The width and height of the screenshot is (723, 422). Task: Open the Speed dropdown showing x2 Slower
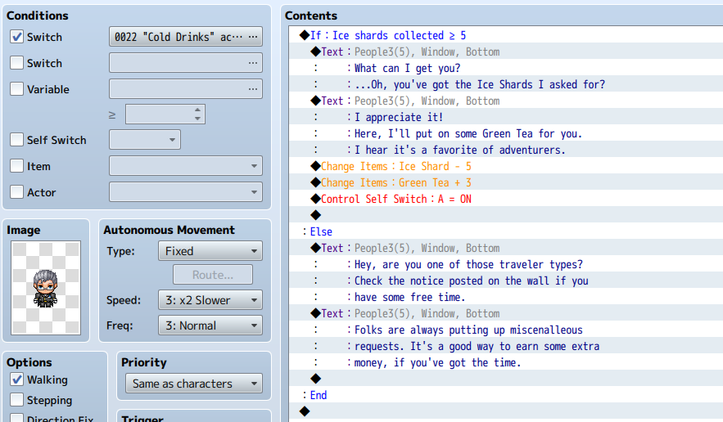(x=210, y=300)
